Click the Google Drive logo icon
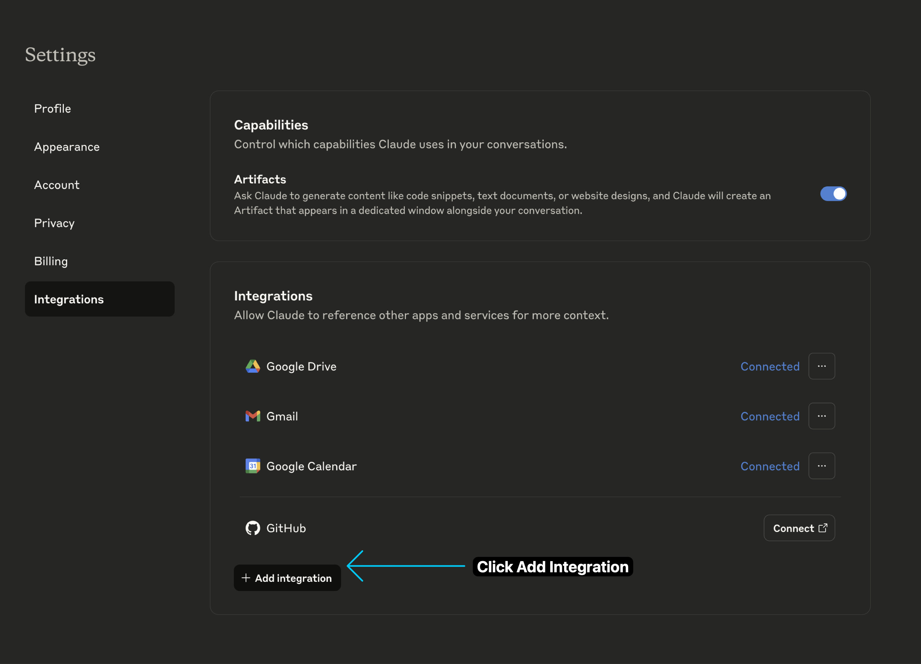Image resolution: width=921 pixels, height=664 pixels. coord(253,366)
